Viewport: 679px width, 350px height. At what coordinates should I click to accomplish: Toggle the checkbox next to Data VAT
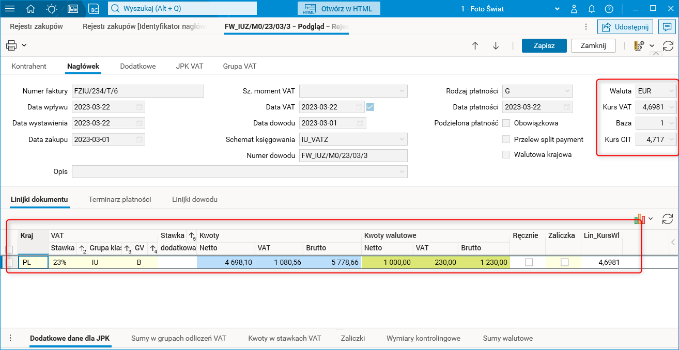point(370,107)
